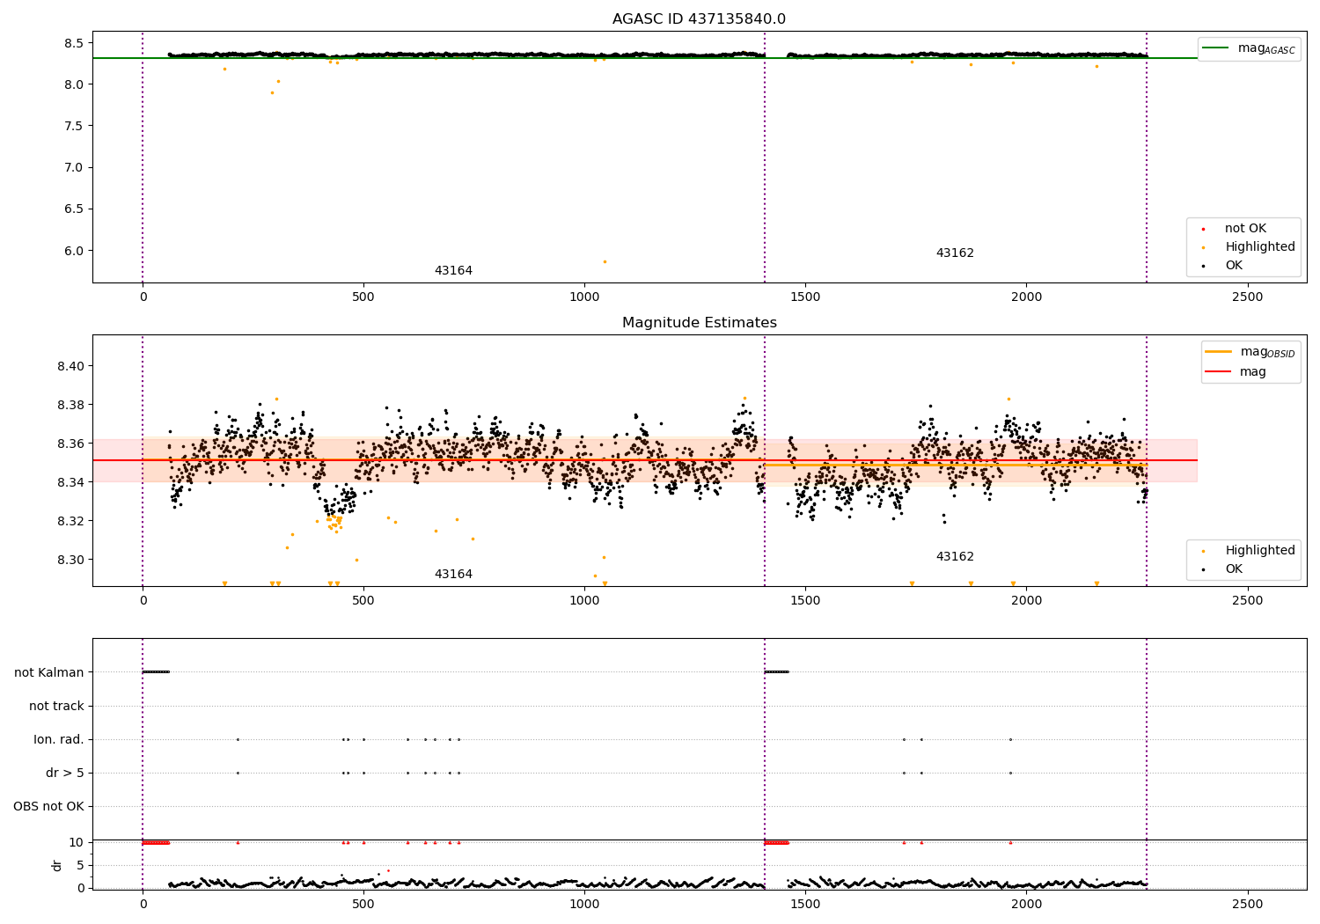Click 43164 label in Magnitude Estimates plot
This screenshot has height=924, width=1320.
pyautogui.click(x=453, y=575)
